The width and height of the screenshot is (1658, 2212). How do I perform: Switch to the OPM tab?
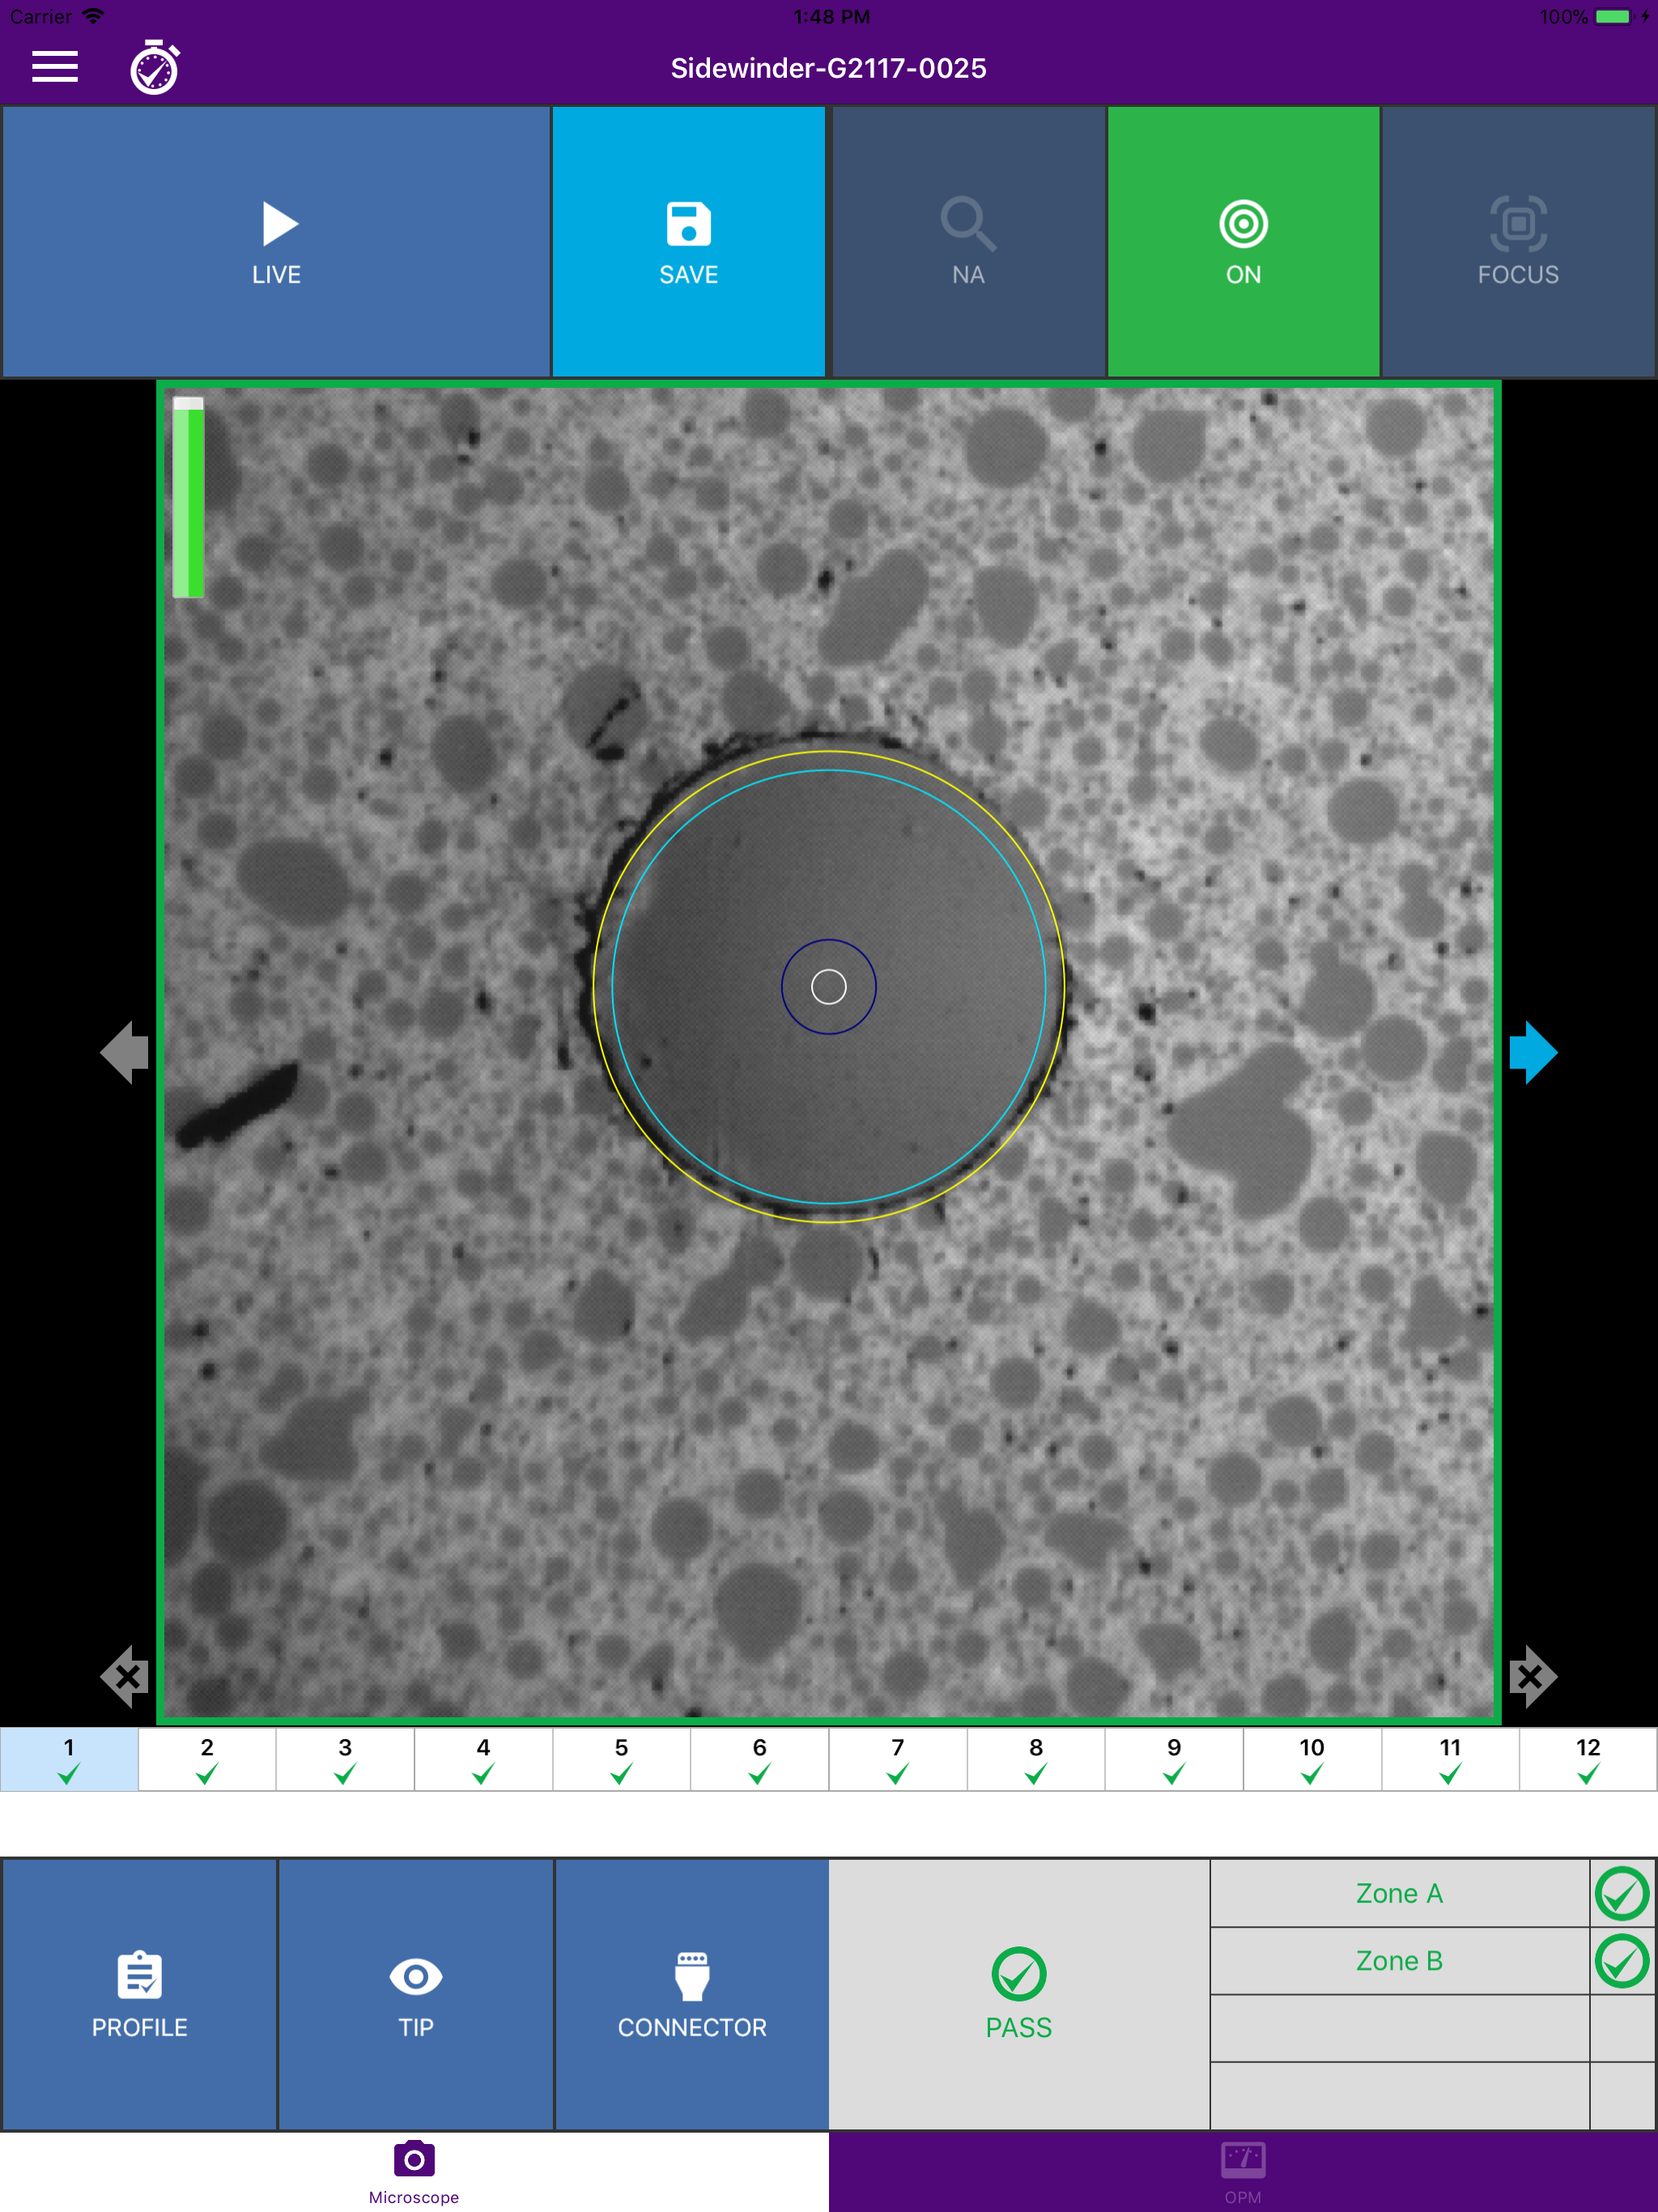point(1242,2171)
